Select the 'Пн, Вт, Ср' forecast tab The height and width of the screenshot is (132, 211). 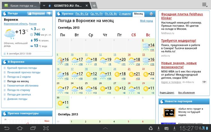point(82,14)
